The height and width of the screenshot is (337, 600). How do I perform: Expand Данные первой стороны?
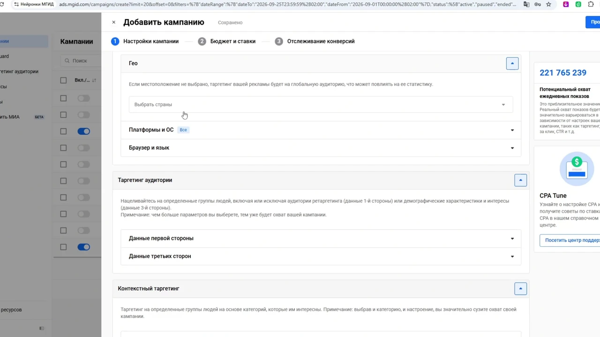[321, 238]
